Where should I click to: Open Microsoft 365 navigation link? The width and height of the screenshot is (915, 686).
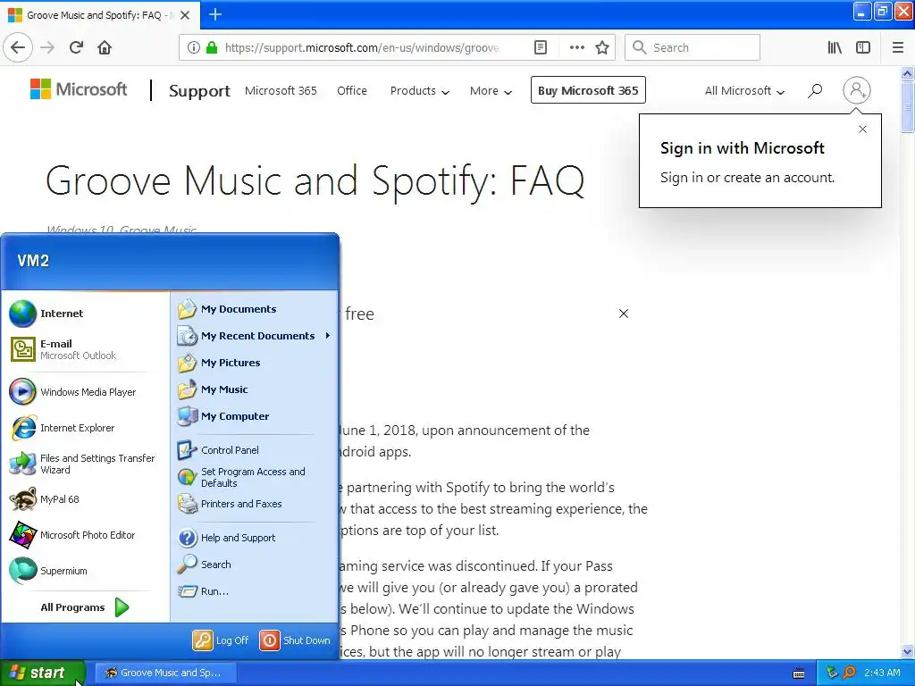(281, 90)
